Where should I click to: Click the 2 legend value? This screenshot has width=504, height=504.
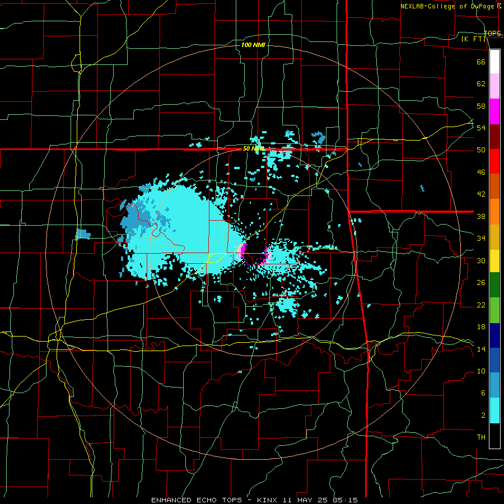coord(483,416)
